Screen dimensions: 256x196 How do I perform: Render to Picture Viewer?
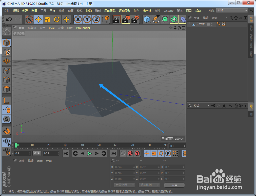pos(126,19)
